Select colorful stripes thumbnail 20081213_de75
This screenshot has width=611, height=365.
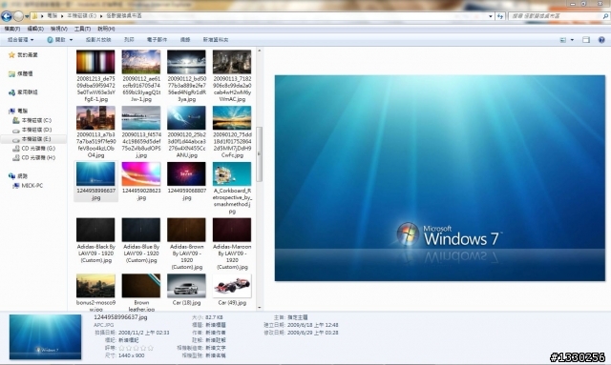95,62
